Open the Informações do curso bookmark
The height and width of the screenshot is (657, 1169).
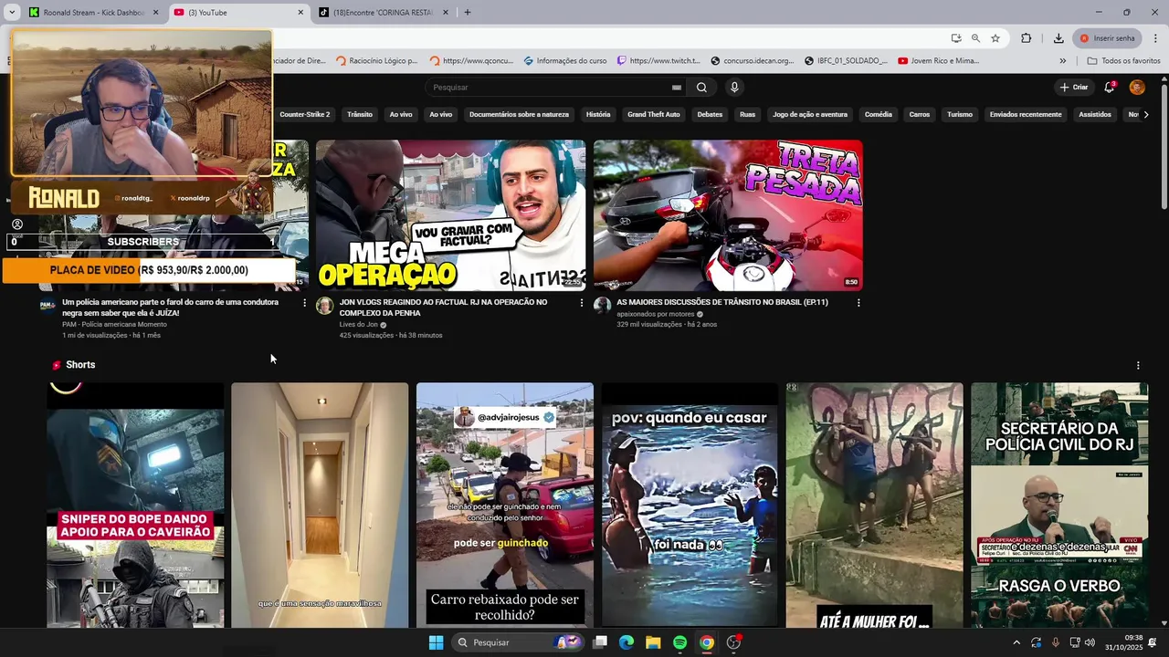(565, 61)
